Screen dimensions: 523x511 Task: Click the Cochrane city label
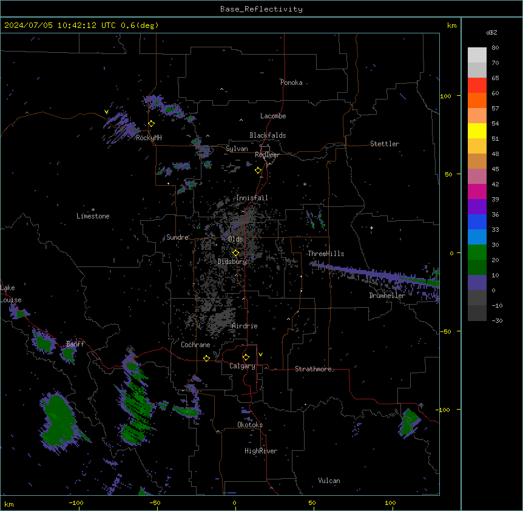coord(195,345)
